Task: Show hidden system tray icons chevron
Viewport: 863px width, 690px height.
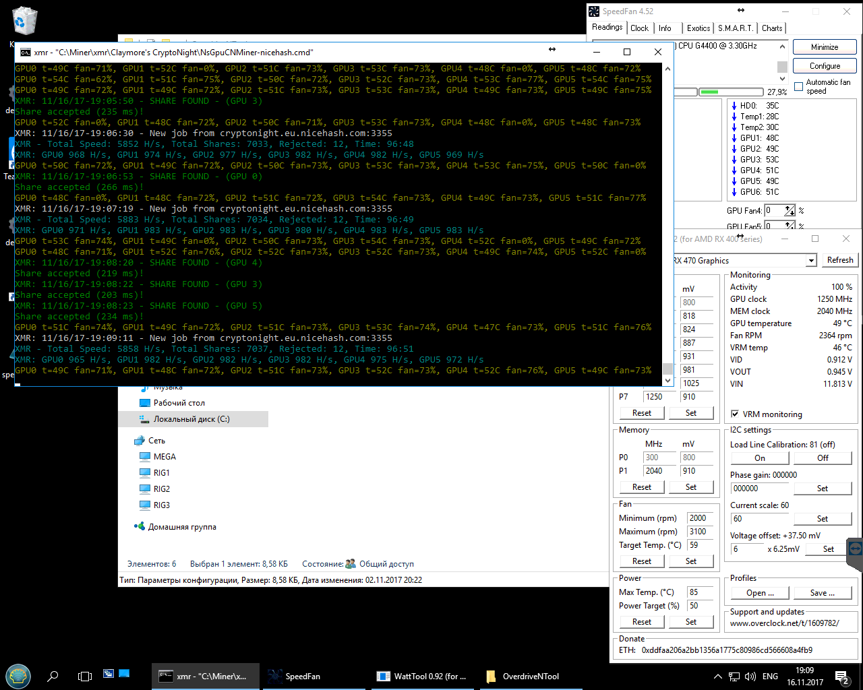Action: (x=717, y=676)
